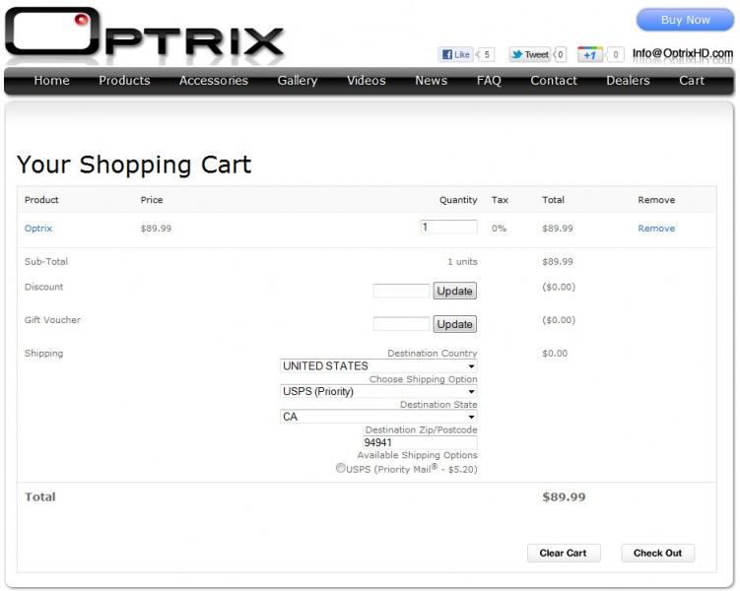The height and width of the screenshot is (591, 740).
Task: Open the Gallery page
Action: coord(298,81)
